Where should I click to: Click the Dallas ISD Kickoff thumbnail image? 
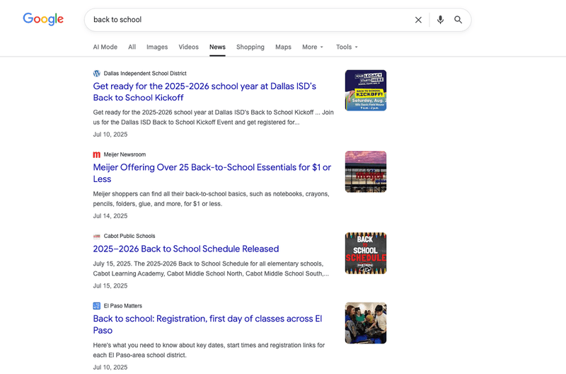pos(366,91)
